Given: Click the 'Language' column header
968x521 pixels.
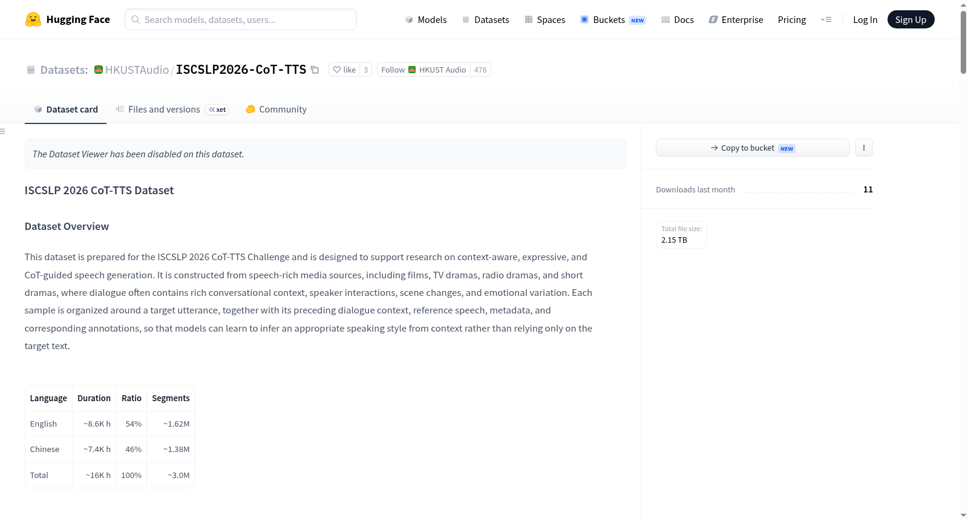Looking at the screenshot, I should [x=48, y=398].
